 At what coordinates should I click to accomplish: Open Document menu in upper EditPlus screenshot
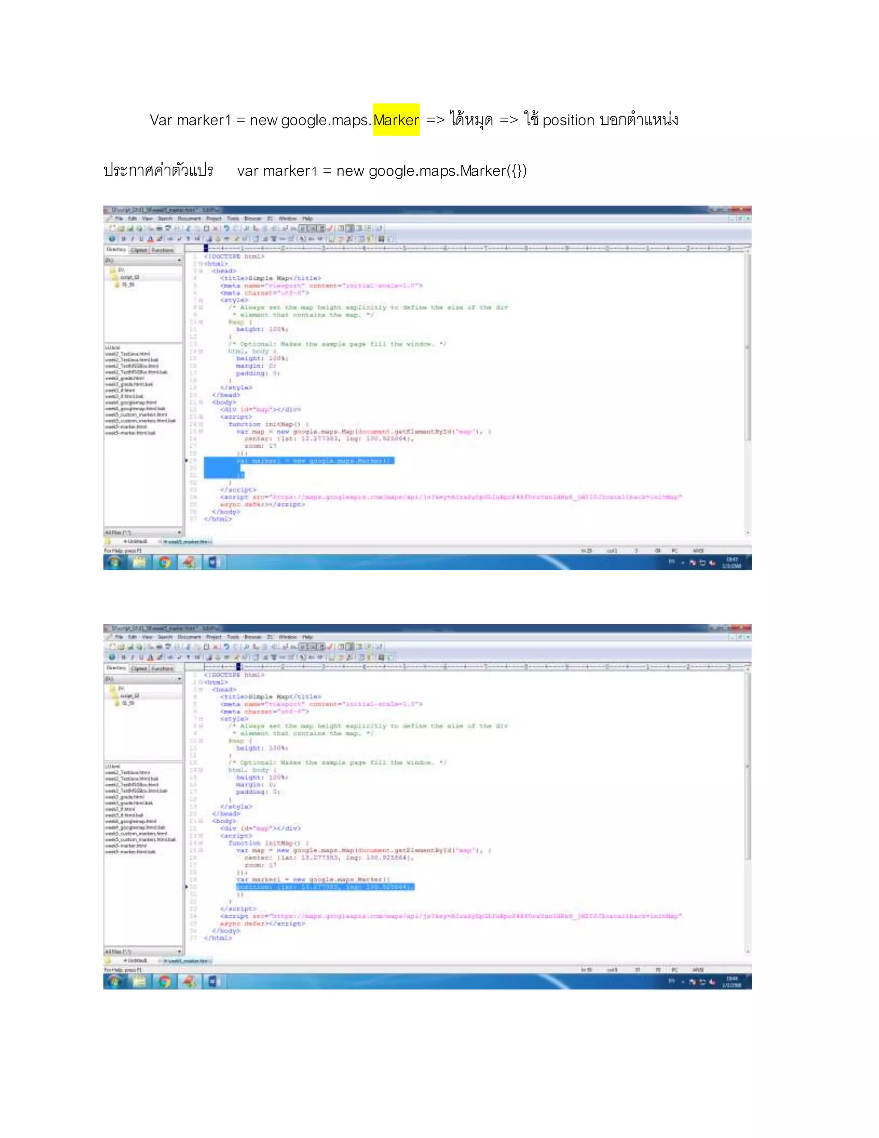[189, 219]
